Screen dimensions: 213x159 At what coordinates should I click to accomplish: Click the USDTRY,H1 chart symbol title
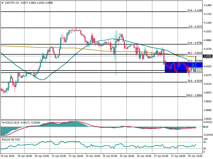[11, 2]
